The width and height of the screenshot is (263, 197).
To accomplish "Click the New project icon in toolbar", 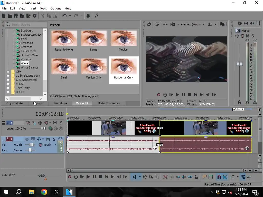I will (4, 16).
